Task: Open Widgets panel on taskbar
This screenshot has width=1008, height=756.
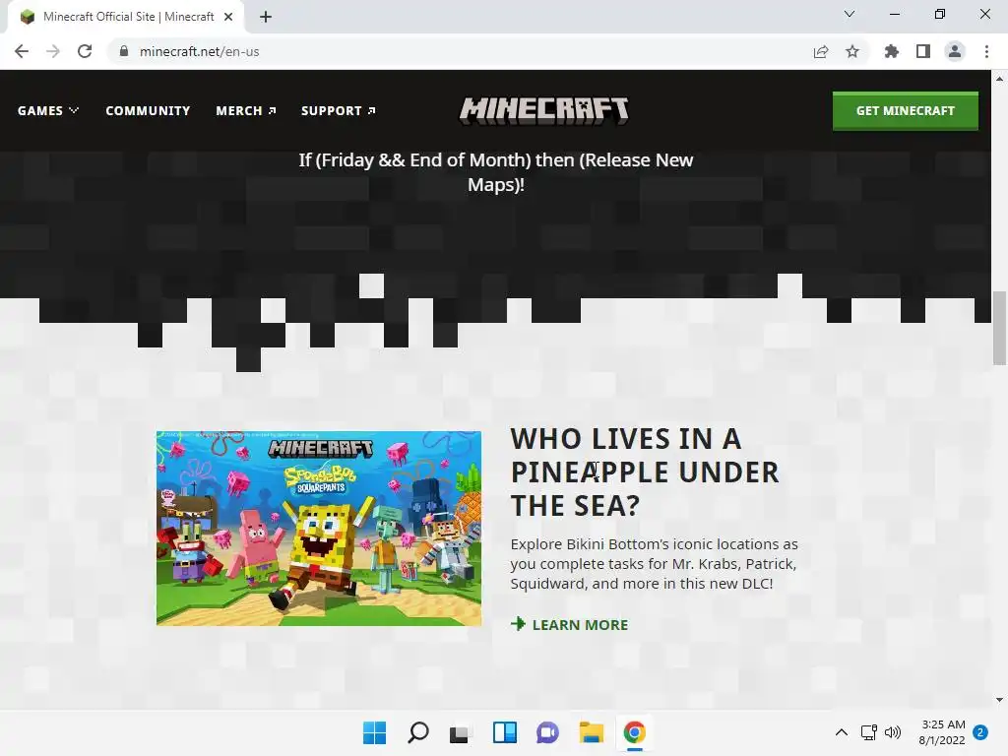Action: [505, 732]
